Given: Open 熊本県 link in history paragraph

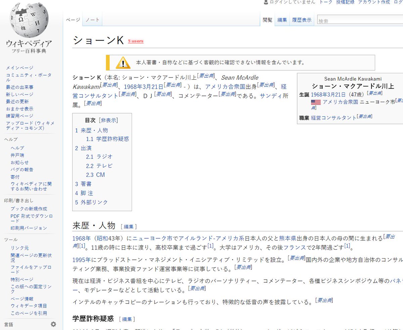Looking at the screenshot, I should pyautogui.click(x=287, y=239).
